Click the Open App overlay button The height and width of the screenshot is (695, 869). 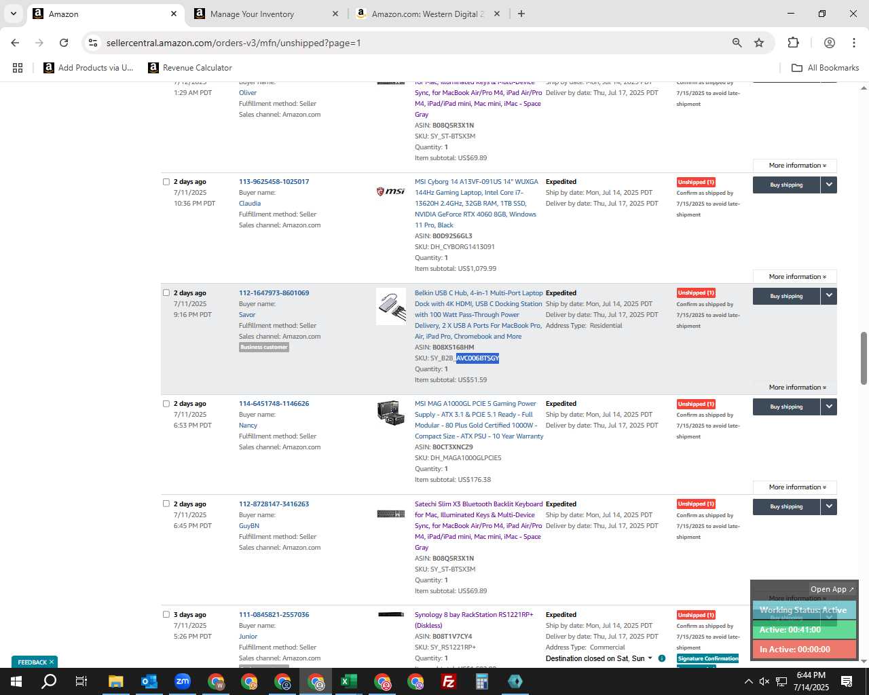coord(832,589)
